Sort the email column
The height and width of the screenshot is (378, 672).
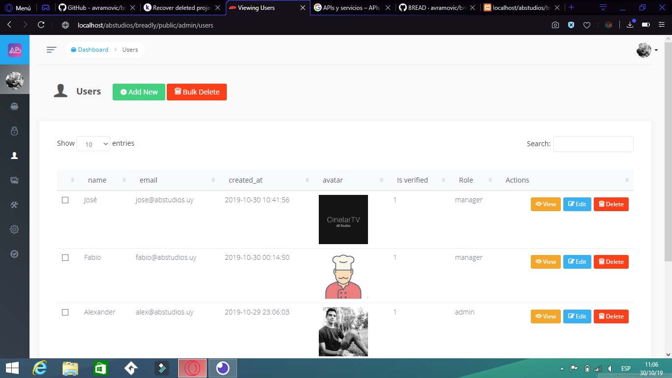tap(149, 180)
